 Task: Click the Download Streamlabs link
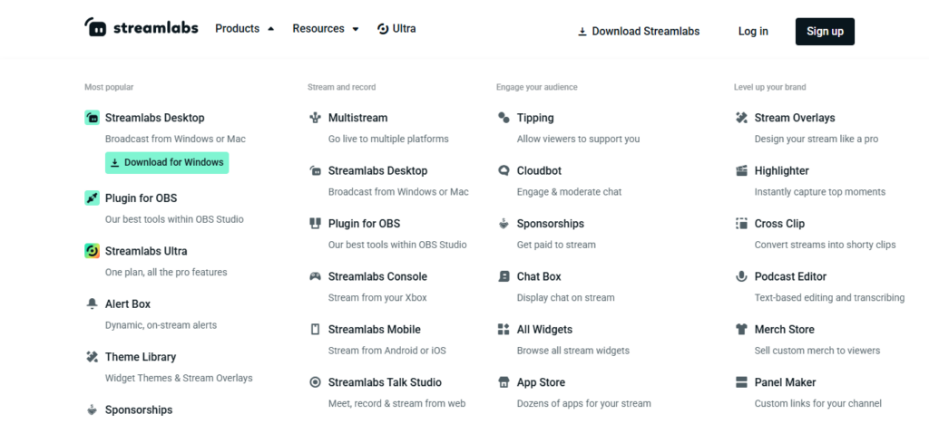639,31
